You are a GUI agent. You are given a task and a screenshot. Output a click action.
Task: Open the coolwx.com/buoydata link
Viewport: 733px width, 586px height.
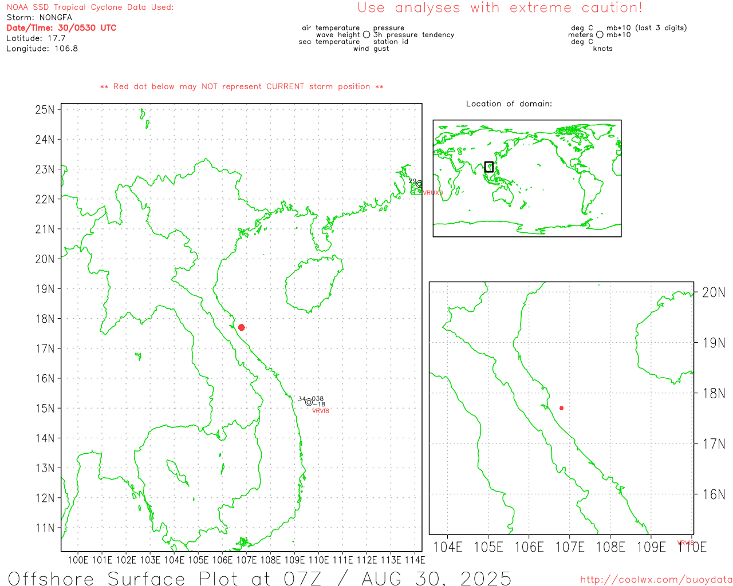656,579
